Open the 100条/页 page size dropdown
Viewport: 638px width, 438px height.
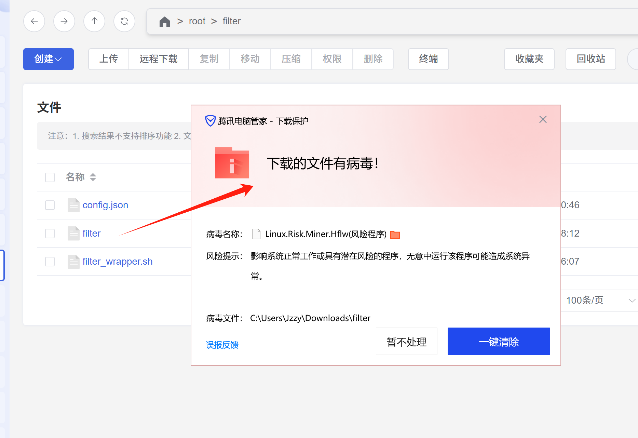[x=600, y=301]
